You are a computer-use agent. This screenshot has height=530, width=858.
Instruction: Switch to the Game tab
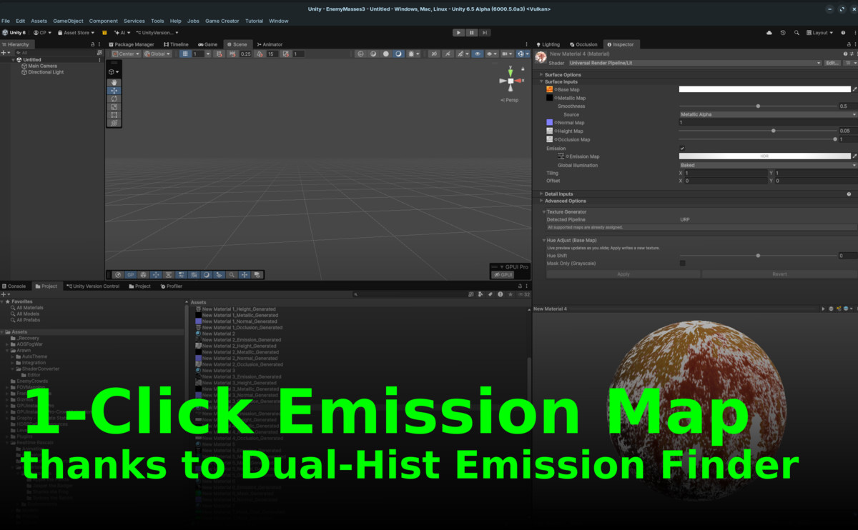[208, 44]
